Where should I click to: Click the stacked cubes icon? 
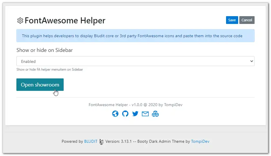point(156,114)
